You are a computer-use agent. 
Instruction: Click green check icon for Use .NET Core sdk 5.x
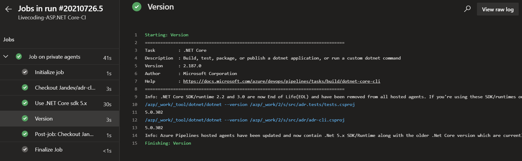pos(25,103)
